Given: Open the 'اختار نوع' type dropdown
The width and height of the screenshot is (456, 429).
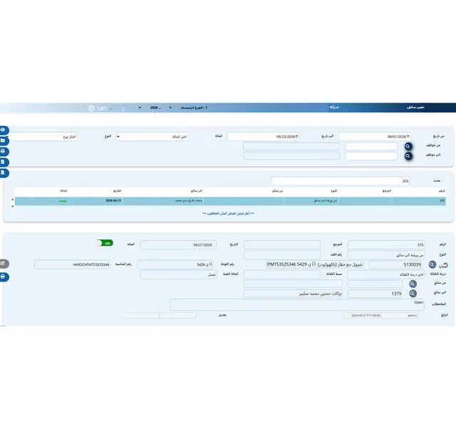Looking at the screenshot, I should (x=42, y=136).
